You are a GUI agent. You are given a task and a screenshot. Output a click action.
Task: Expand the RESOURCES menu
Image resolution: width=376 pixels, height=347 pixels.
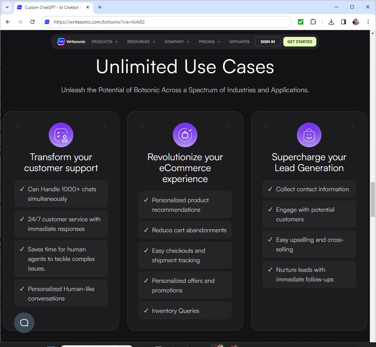click(x=141, y=42)
